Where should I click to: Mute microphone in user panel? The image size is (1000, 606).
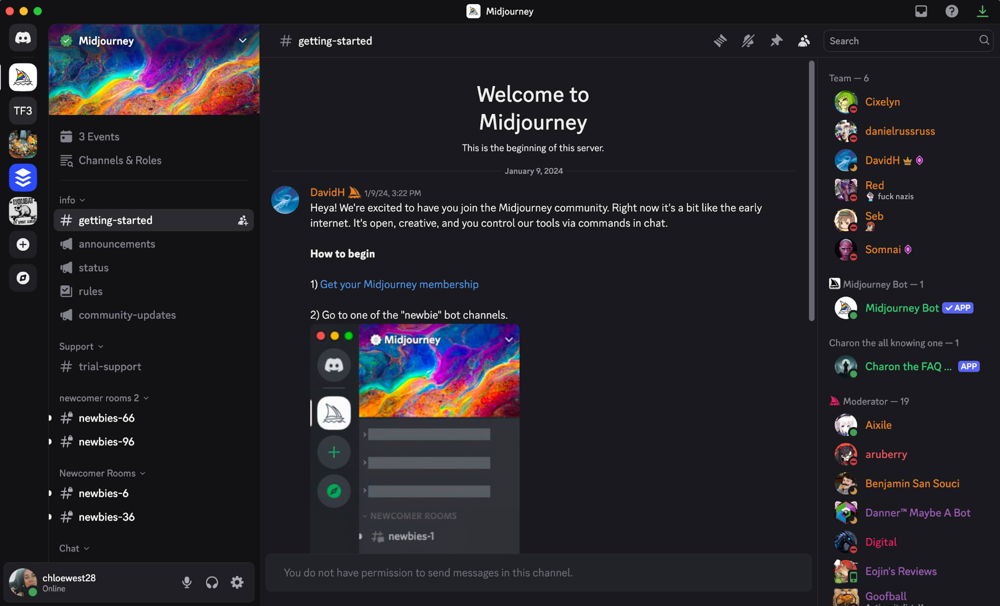point(187,582)
